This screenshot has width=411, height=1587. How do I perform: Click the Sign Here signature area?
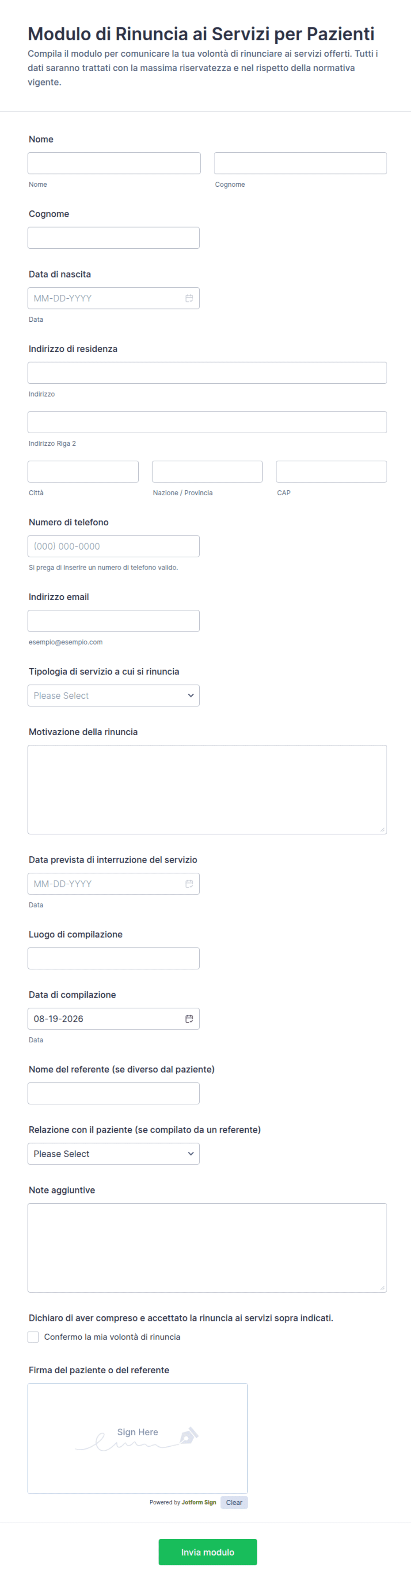(138, 1438)
